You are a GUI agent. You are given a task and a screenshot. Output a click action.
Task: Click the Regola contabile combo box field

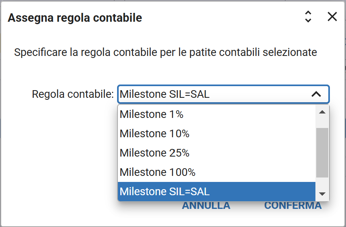213,94
